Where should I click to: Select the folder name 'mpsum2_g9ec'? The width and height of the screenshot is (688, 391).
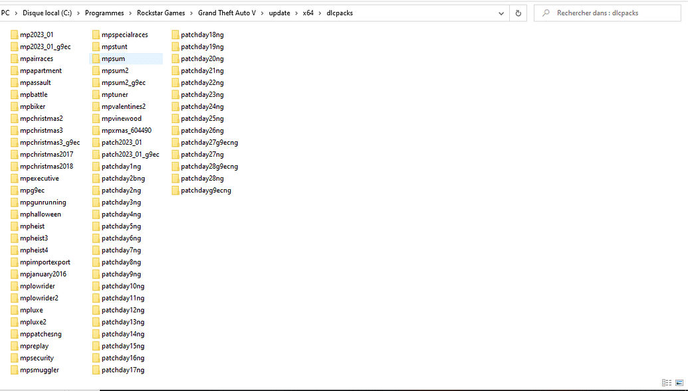(x=124, y=82)
